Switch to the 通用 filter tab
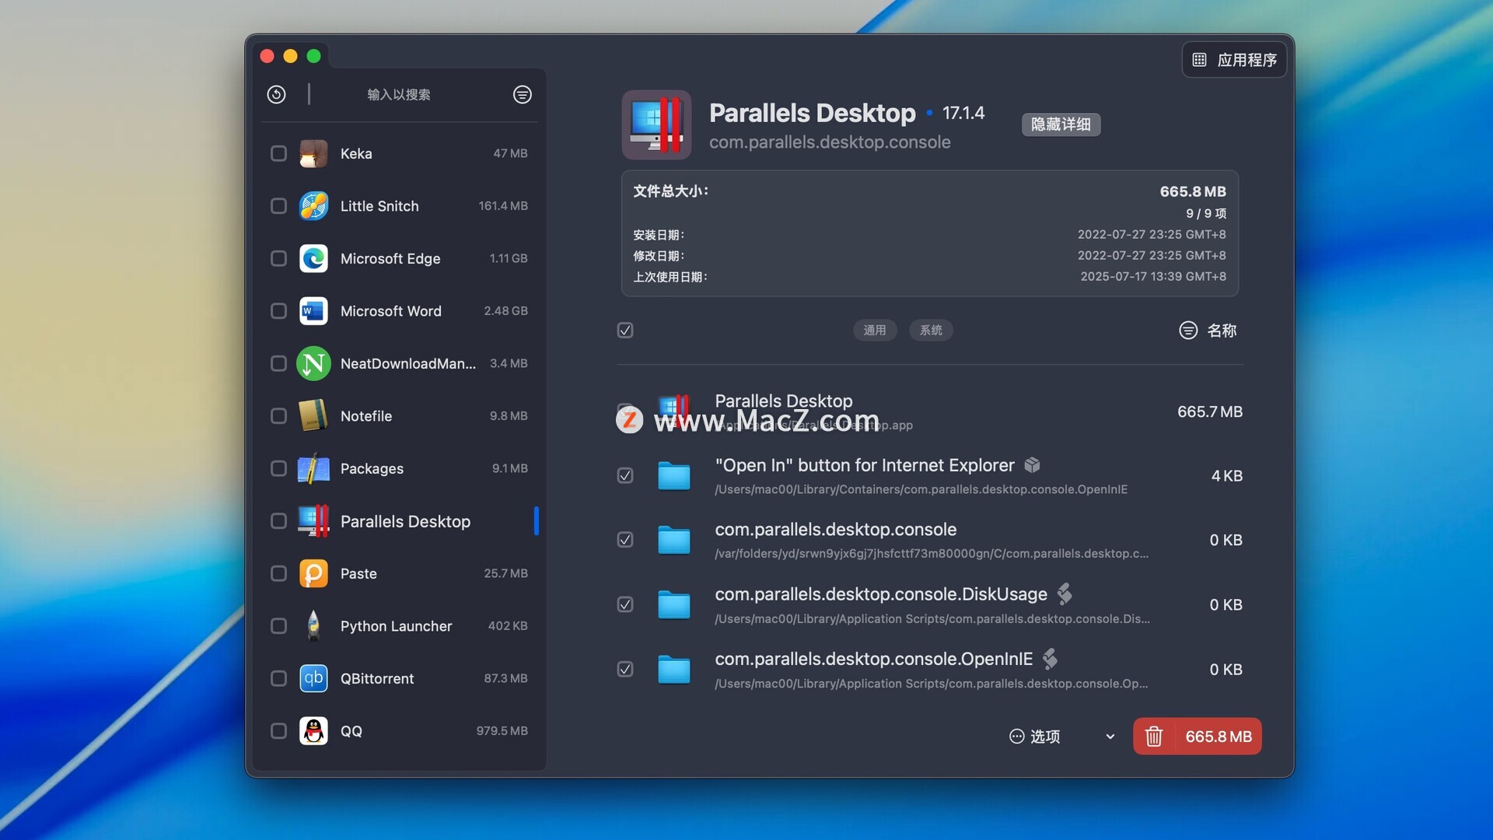Viewport: 1493px width, 840px height. tap(875, 331)
